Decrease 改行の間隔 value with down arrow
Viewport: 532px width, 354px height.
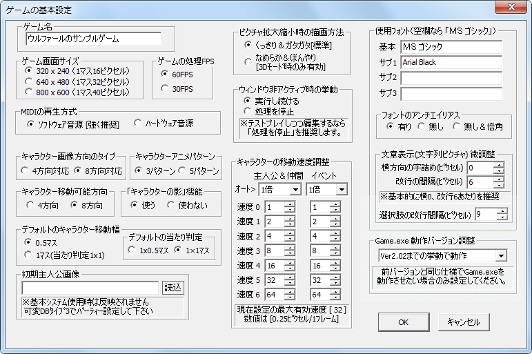tap(498, 185)
